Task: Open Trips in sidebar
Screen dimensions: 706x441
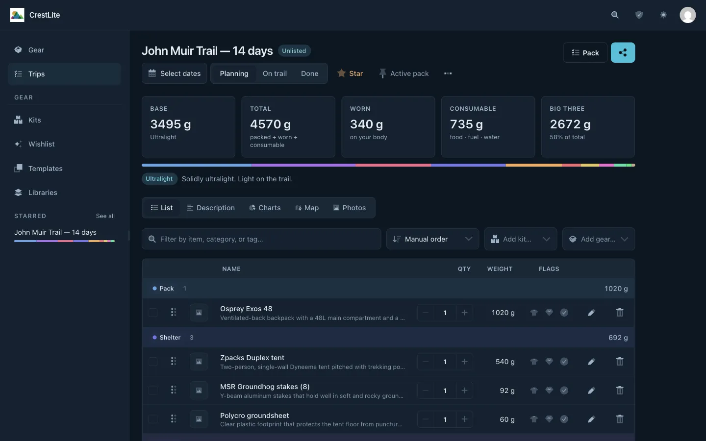Action: click(x=64, y=74)
